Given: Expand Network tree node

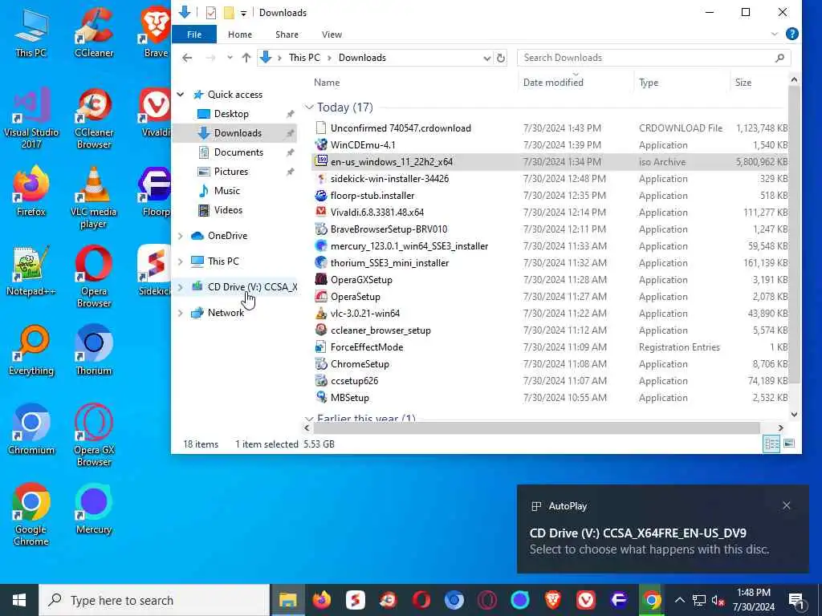Looking at the screenshot, I should point(181,313).
